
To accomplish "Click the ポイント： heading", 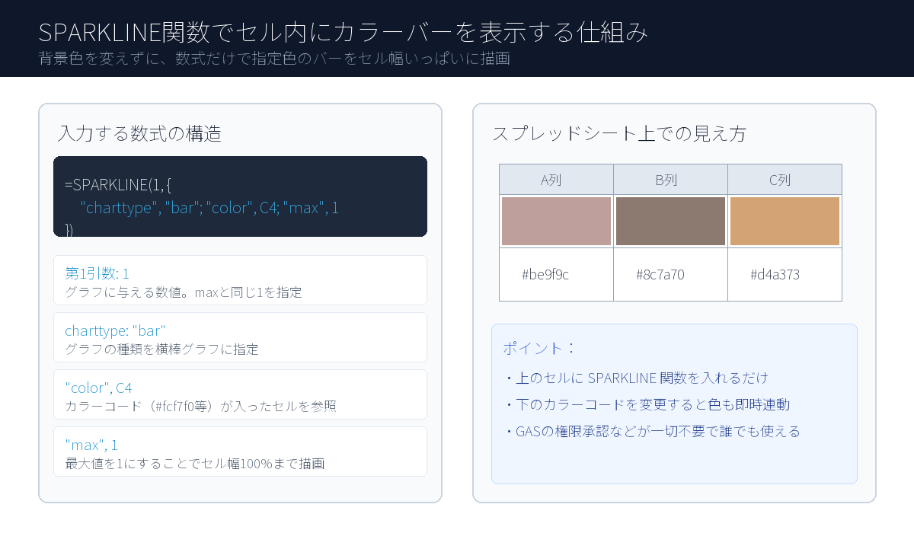I will [539, 349].
